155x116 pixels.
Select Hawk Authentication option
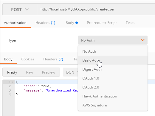click(x=113, y=96)
